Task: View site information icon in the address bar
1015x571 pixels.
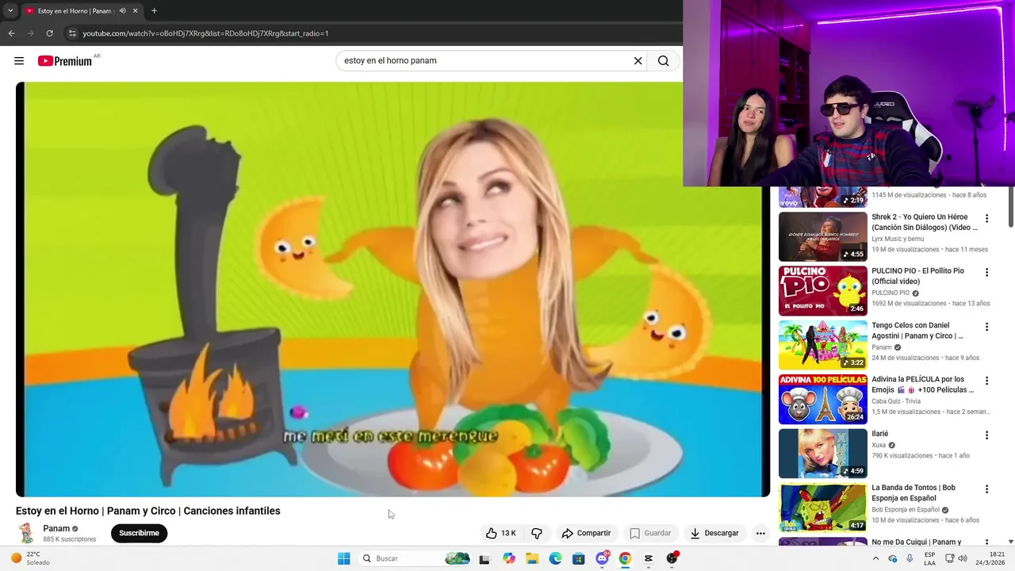Action: (71, 33)
